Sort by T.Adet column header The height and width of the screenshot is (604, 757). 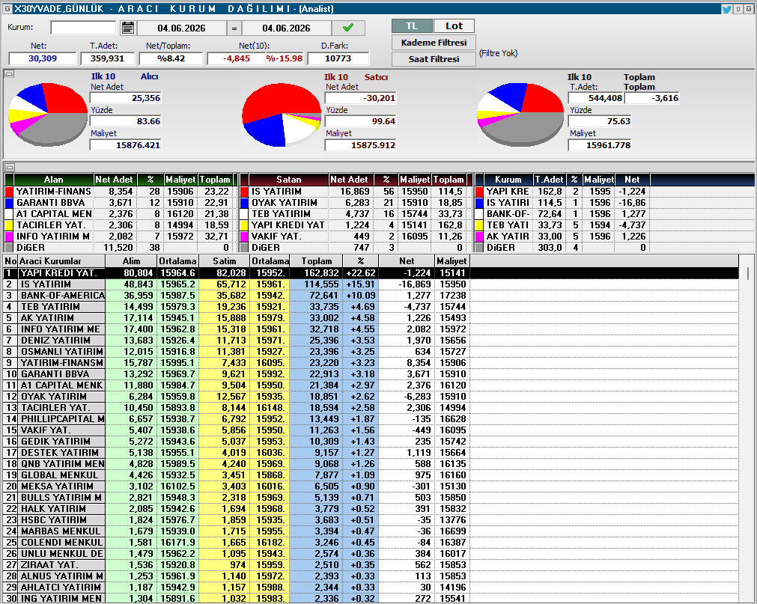pyautogui.click(x=549, y=180)
